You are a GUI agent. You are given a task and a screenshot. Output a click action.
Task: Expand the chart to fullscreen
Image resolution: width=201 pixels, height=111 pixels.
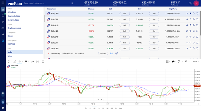click(x=9, y=61)
